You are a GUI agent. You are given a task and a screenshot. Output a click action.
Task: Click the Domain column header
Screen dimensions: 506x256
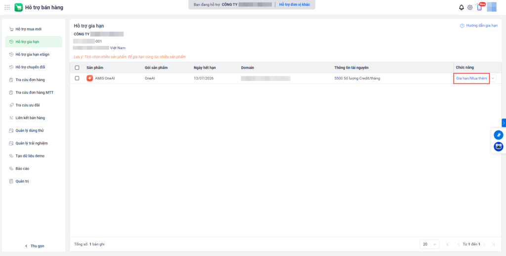[248, 68]
